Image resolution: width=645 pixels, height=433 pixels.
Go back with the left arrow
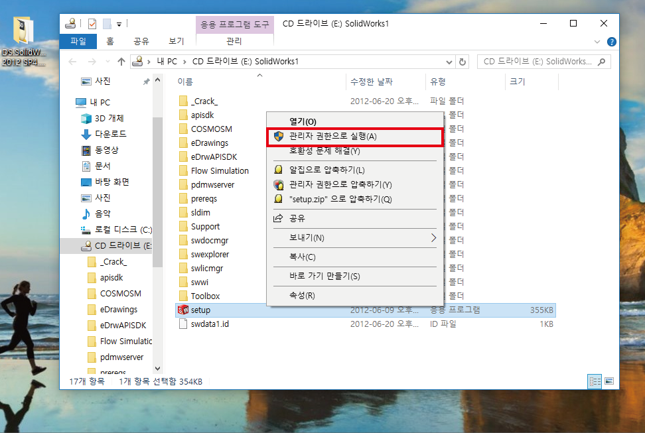point(73,62)
